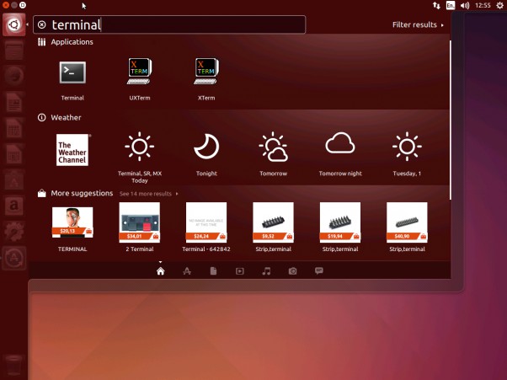Expand the Filter results panel
Image resolution: width=507 pixels, height=380 pixels.
click(418, 25)
